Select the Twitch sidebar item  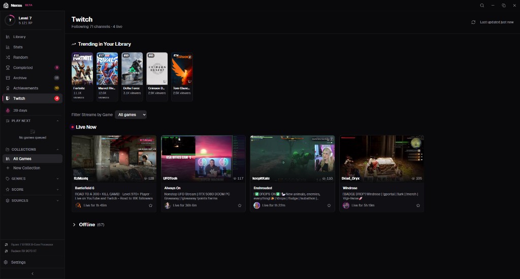[32, 98]
